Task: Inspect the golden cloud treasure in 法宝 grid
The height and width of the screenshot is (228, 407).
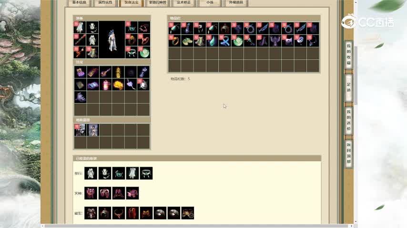Action: pyautogui.click(x=118, y=85)
